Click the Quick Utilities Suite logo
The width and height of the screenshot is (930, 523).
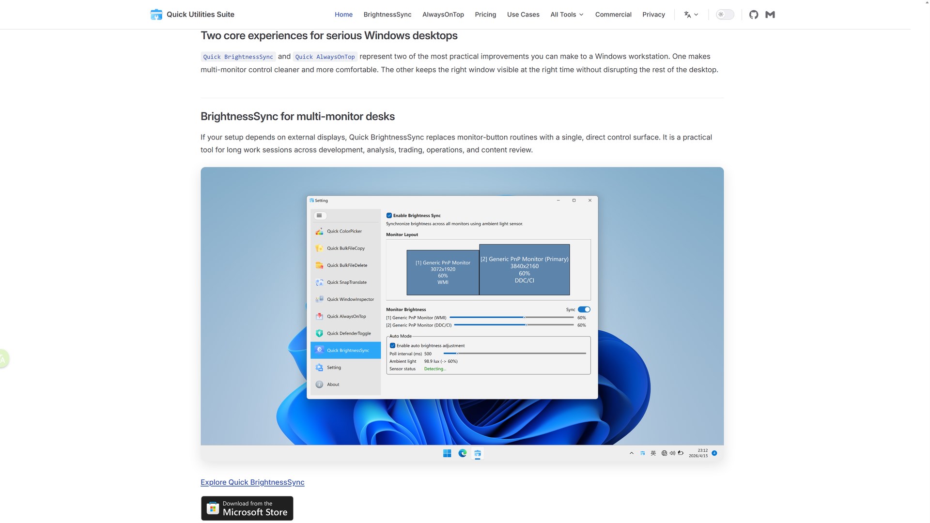pyautogui.click(x=156, y=15)
